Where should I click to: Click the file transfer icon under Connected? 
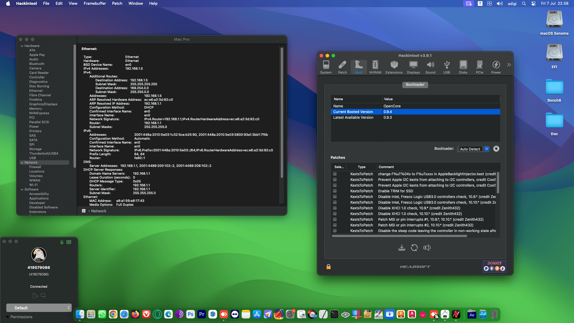point(35,295)
